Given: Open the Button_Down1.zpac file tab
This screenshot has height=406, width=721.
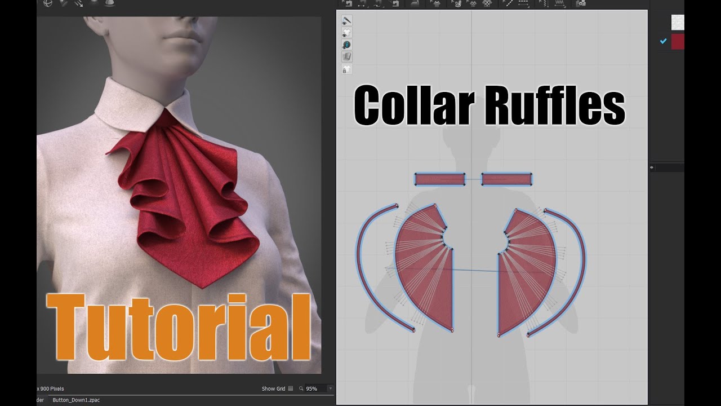Looking at the screenshot, I should (76, 400).
